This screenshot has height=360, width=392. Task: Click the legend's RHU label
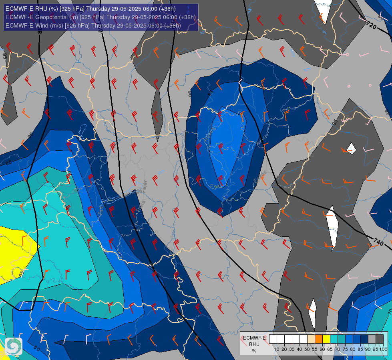254,344
